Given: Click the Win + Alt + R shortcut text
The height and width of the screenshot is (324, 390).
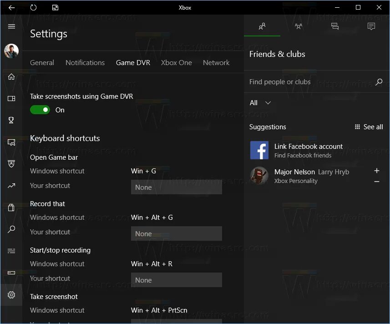Looking at the screenshot, I should [x=152, y=264].
